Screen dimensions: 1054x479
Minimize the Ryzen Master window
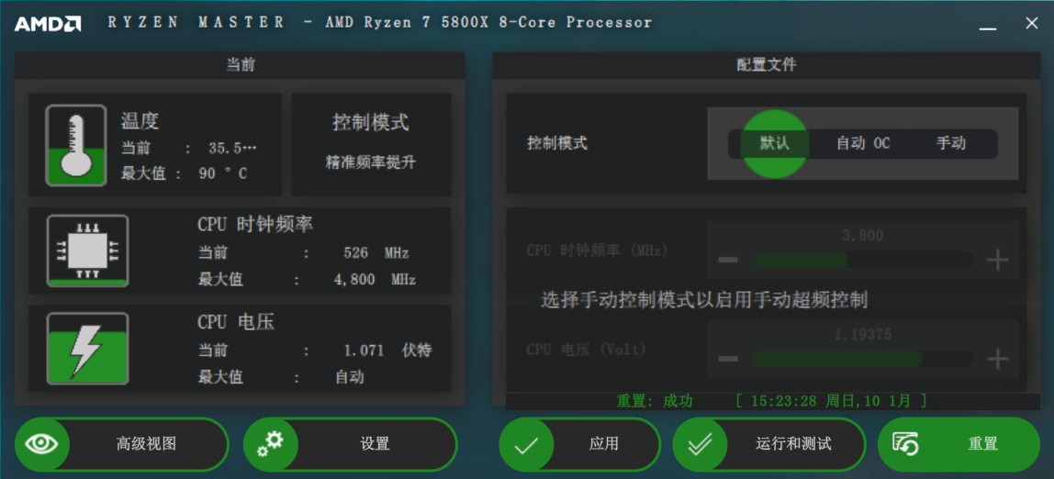point(988,25)
